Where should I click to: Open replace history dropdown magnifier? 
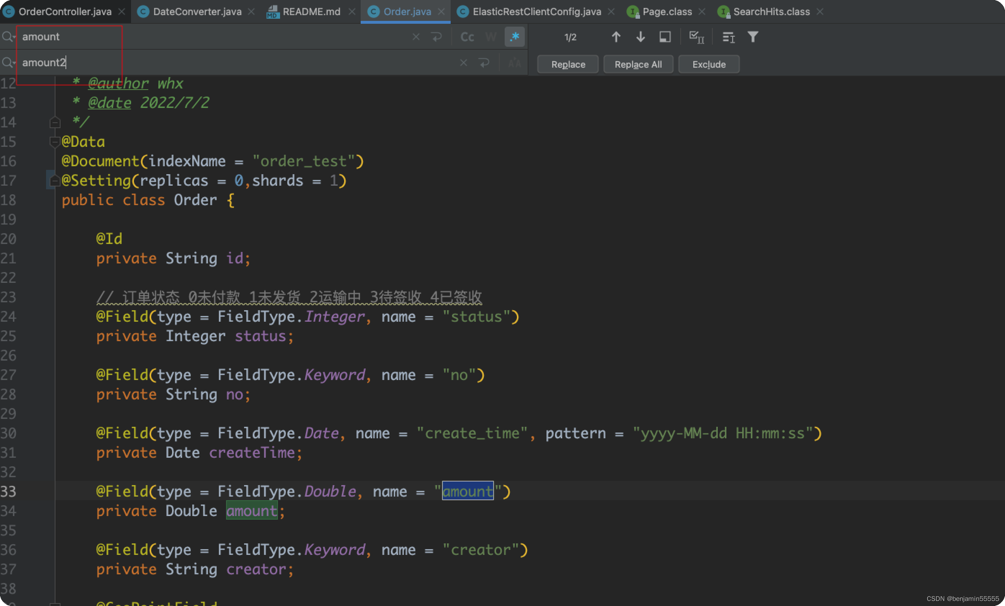[x=8, y=63]
